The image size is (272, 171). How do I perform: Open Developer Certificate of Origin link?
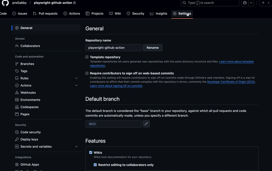231,82
